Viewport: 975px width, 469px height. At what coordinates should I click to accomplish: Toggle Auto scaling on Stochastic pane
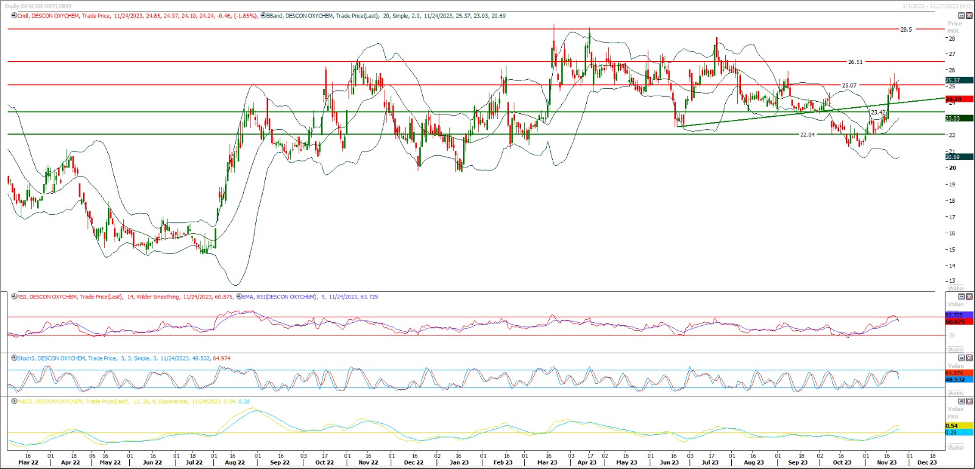[x=955, y=393]
